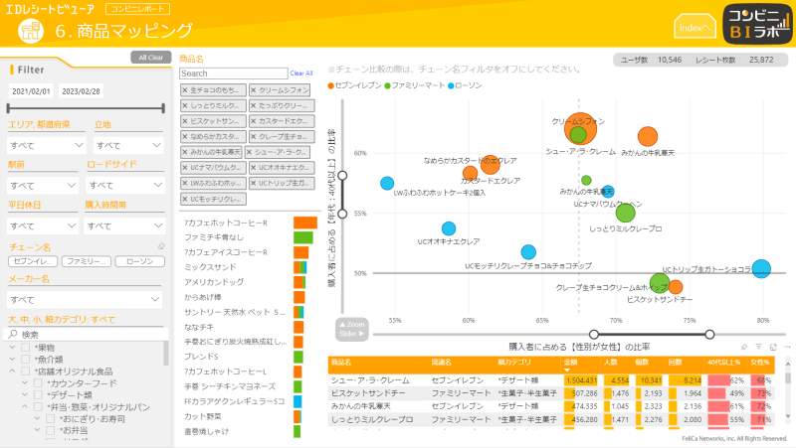Screen dimensions: 796x448
Task: Select セブンイレ... chain filter button
Action: coord(33,261)
